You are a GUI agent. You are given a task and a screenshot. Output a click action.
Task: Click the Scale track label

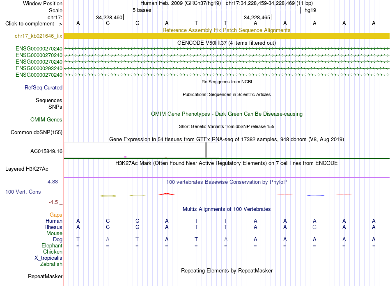coord(55,10)
